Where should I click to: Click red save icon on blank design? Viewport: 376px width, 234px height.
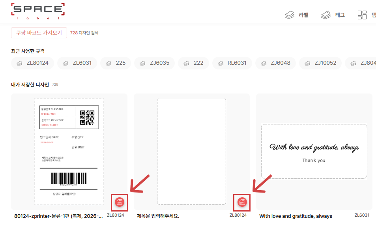tap(242, 202)
